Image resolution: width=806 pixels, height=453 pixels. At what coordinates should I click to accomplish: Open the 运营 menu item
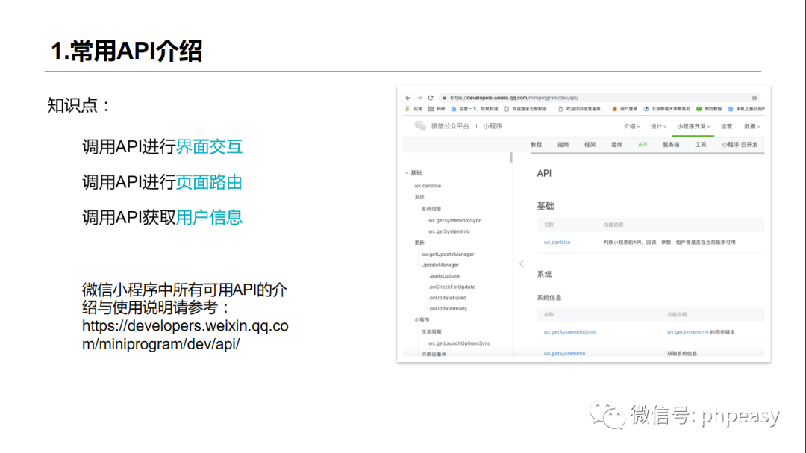726,126
